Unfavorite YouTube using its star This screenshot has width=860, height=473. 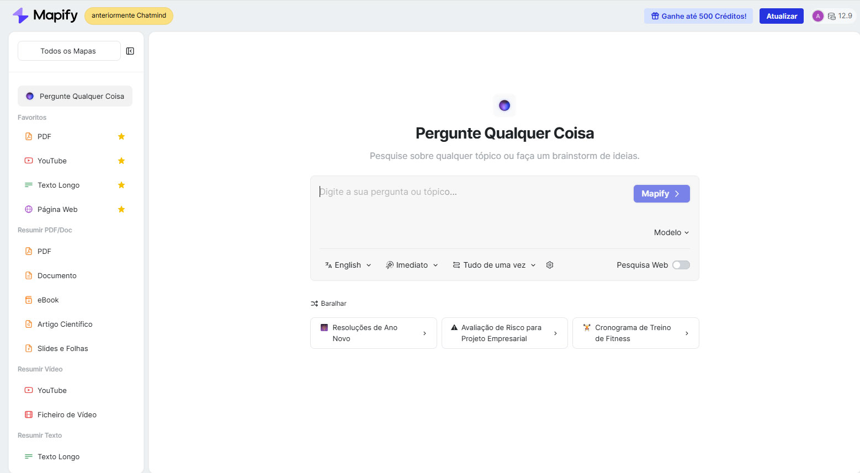click(x=121, y=161)
